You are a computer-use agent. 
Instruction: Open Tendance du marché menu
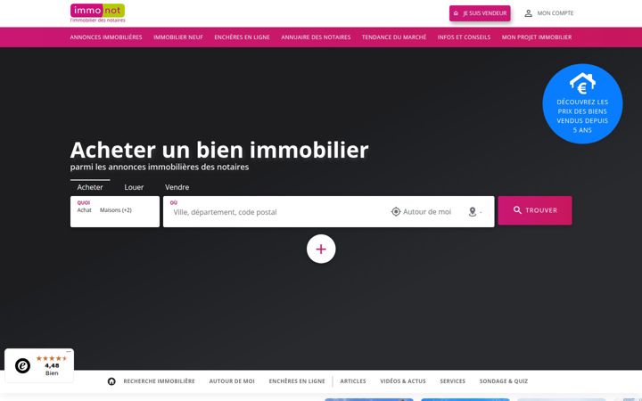[x=394, y=37]
